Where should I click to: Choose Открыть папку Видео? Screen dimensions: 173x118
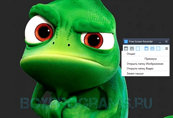[146, 69]
